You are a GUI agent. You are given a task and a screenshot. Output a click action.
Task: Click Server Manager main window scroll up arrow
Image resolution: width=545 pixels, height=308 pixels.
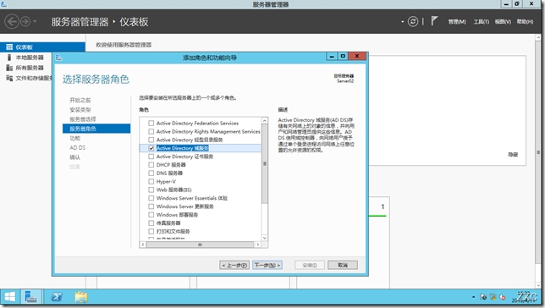[x=538, y=37]
